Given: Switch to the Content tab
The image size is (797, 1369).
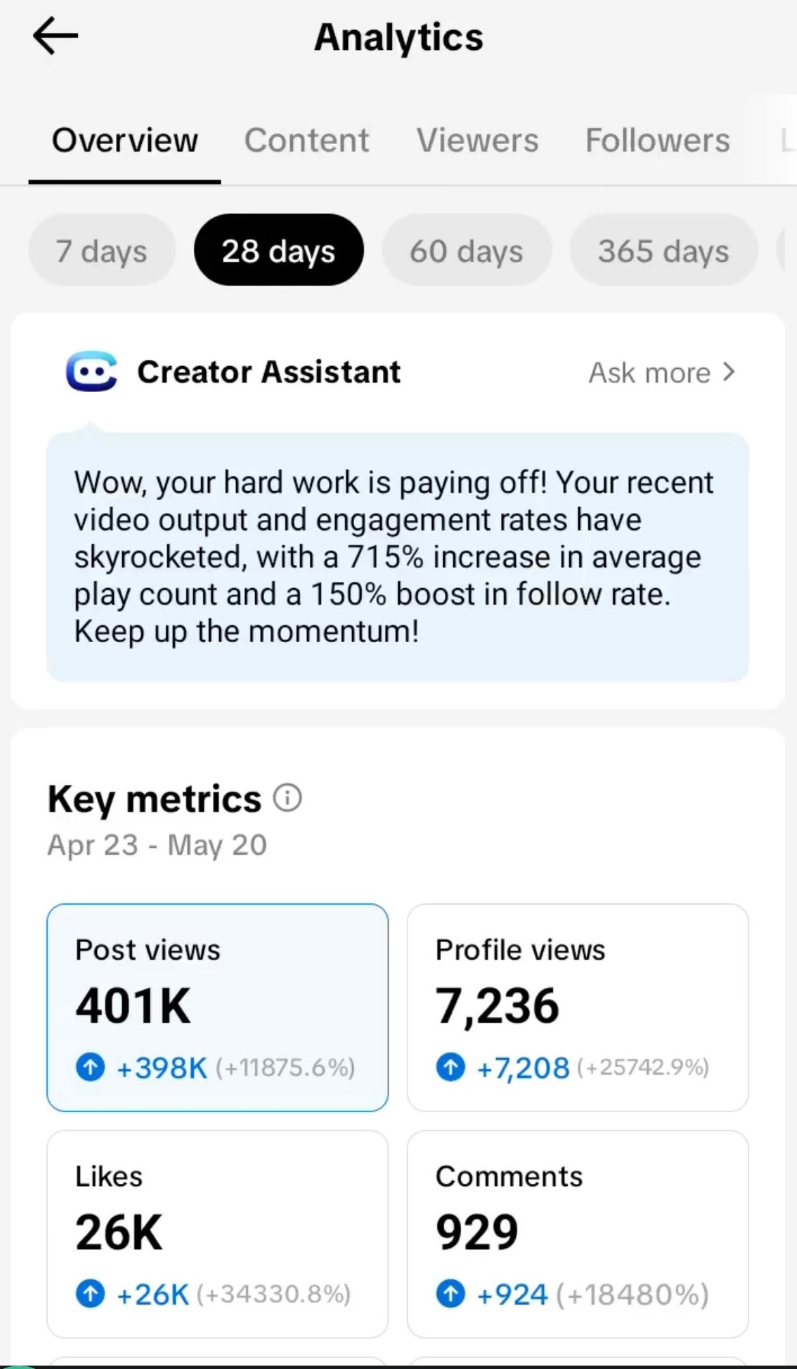Looking at the screenshot, I should (x=306, y=141).
